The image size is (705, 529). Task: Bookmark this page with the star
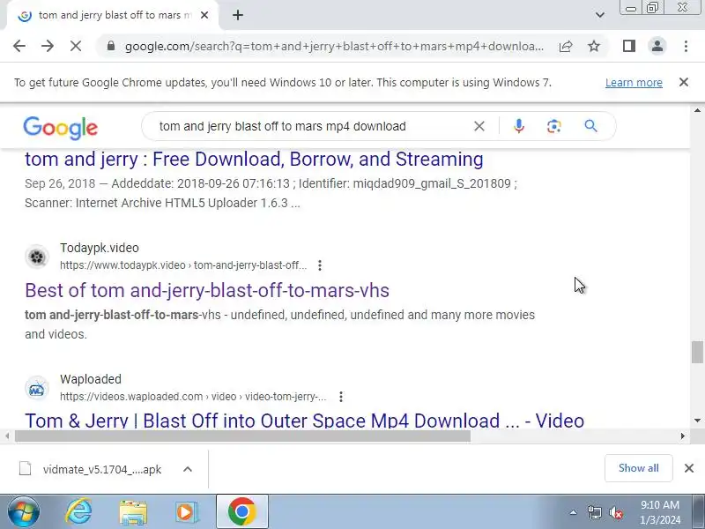click(x=594, y=46)
